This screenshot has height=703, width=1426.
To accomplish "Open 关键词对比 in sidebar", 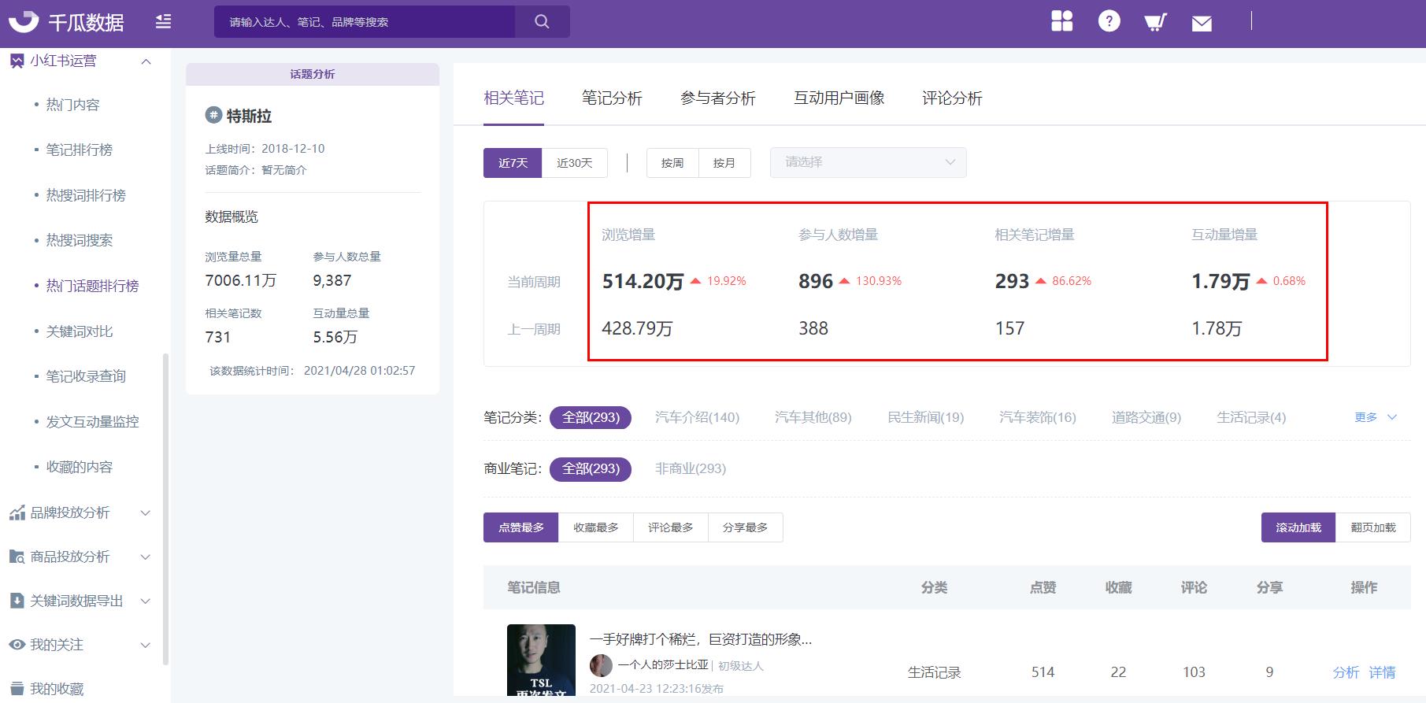I will click(79, 331).
